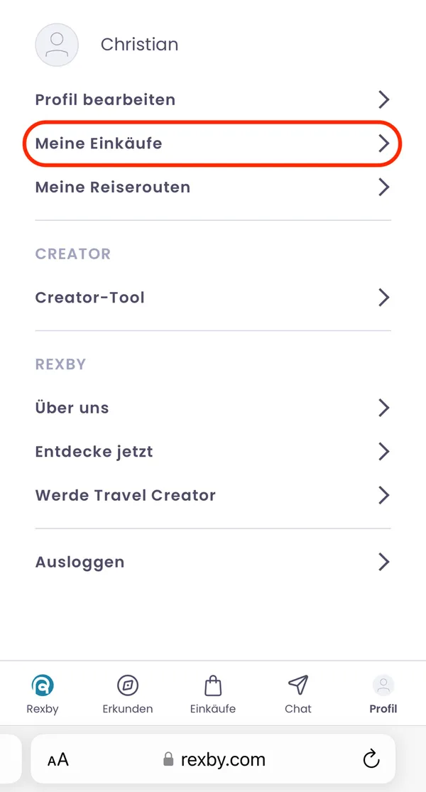Tap Christian's profile avatar picture

click(57, 45)
